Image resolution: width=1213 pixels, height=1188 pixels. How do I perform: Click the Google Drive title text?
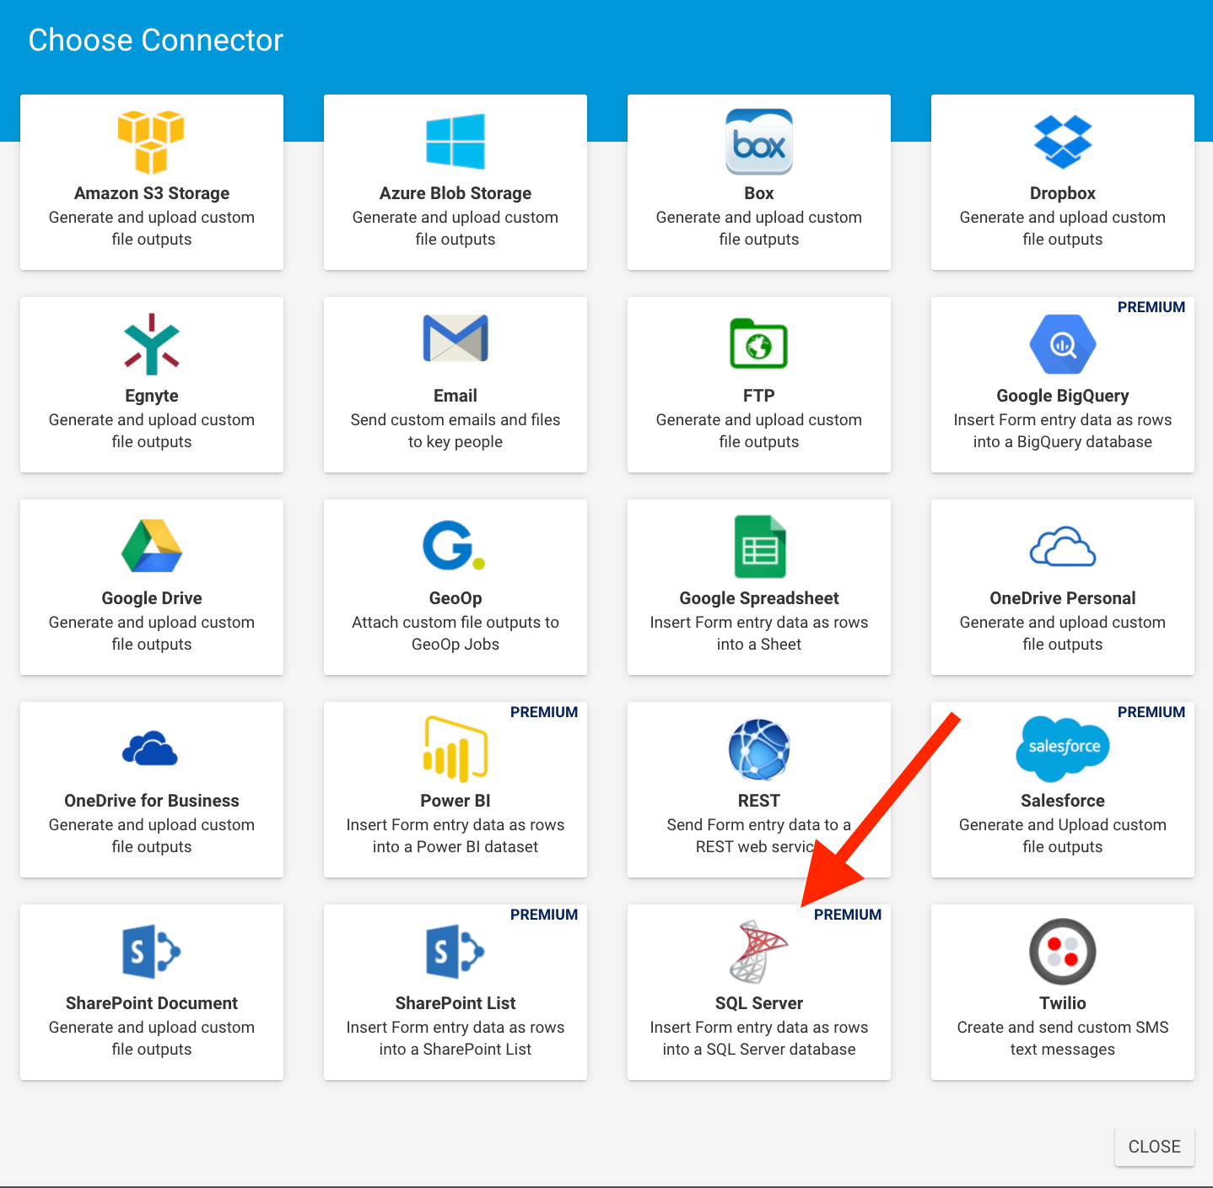point(152,598)
